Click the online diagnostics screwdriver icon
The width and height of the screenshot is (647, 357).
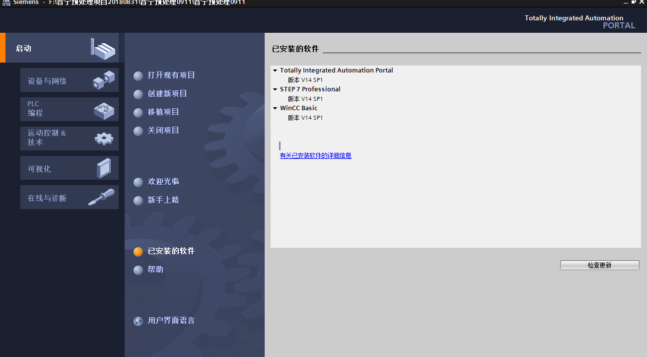(x=101, y=198)
